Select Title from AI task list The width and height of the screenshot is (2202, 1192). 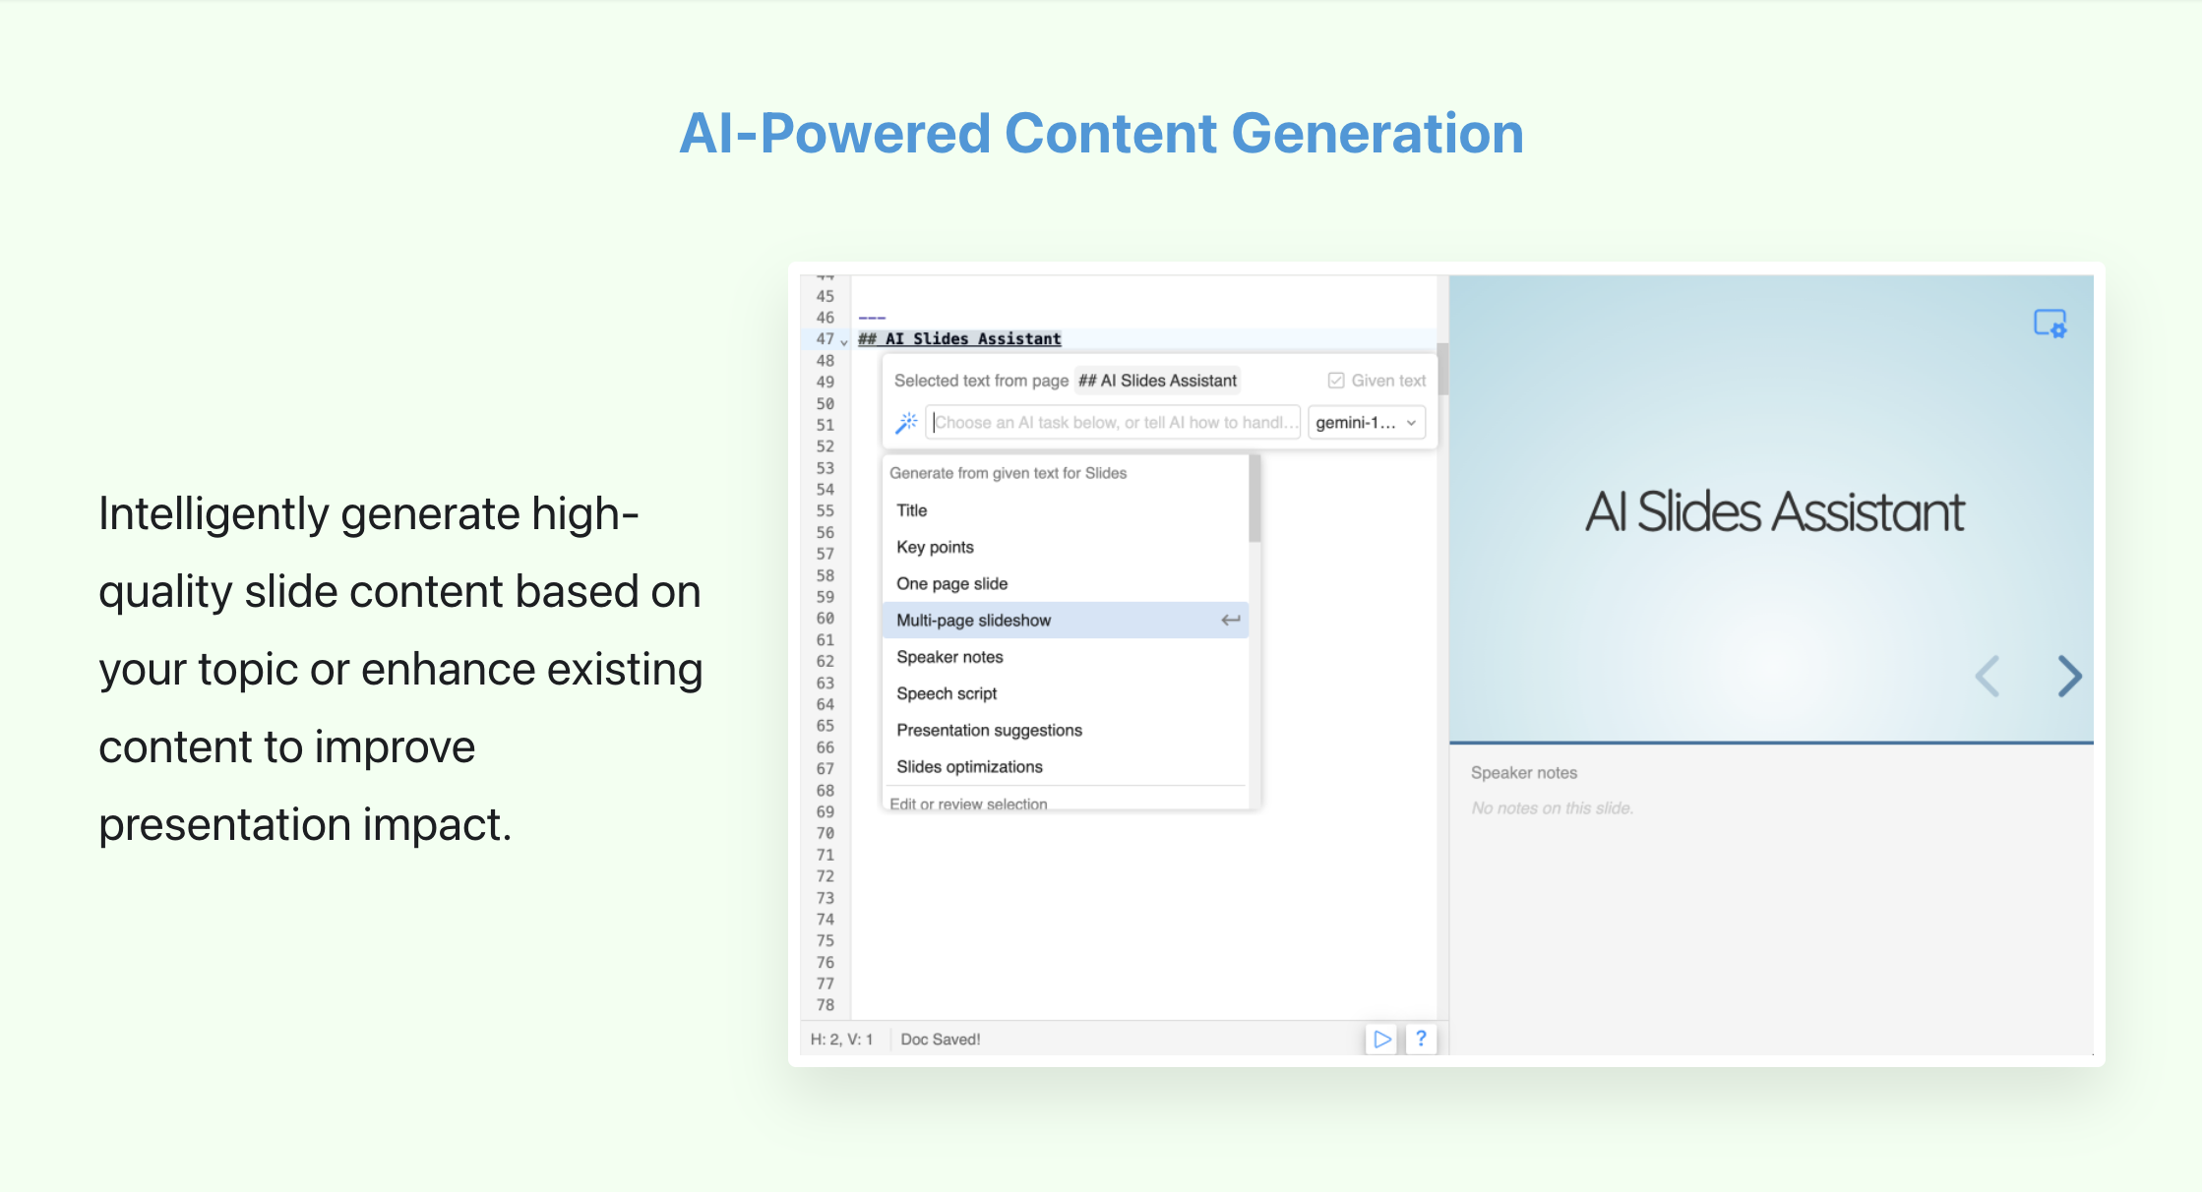[912, 510]
